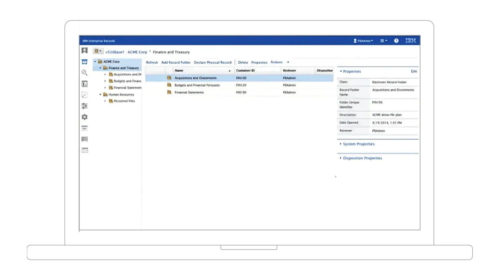Open Declare Physical Record from the toolbar
Screen dimensions: 488x274
point(213,62)
